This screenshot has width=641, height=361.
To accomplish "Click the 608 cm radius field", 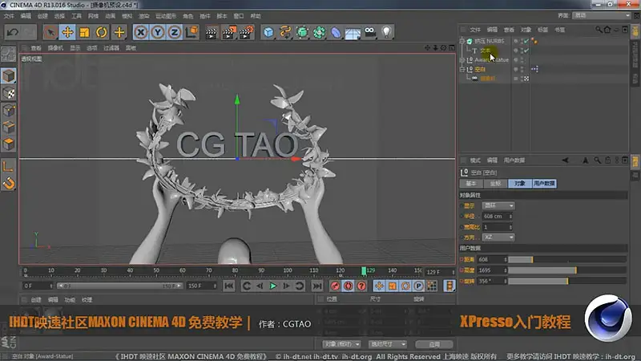I will [x=497, y=216].
